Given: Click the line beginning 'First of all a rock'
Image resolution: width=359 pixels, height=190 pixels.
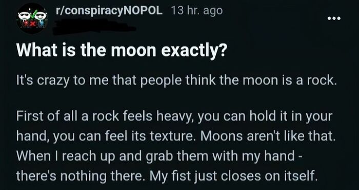Looking at the screenshot, I should pos(174,117).
